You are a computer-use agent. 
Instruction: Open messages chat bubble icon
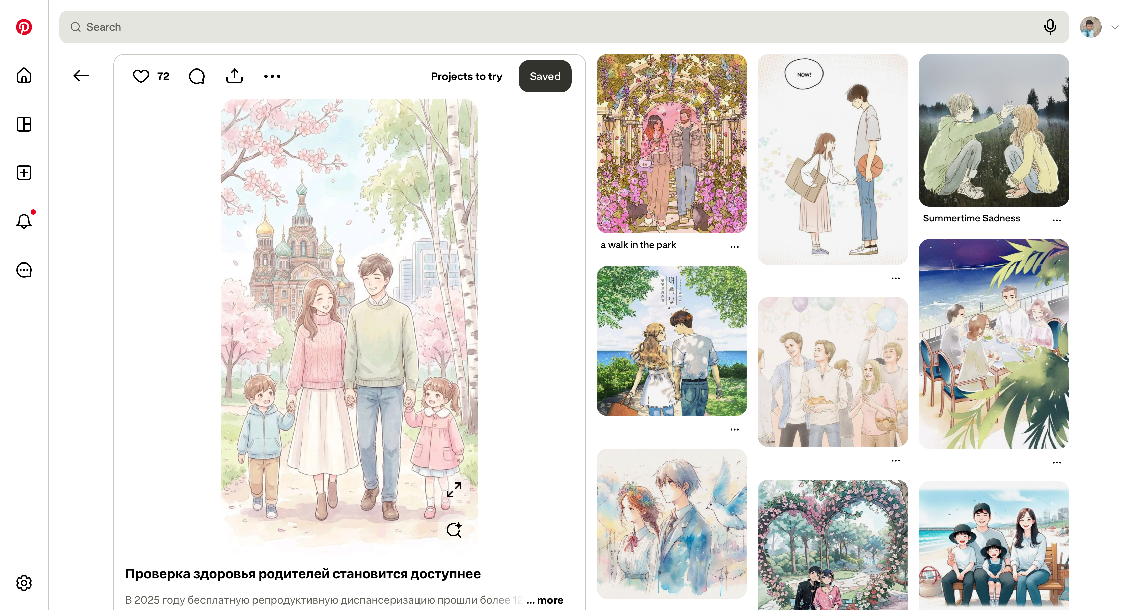coord(24,270)
